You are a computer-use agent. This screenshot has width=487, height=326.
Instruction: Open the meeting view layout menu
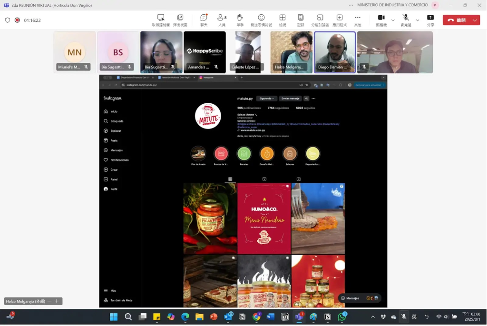(x=282, y=20)
